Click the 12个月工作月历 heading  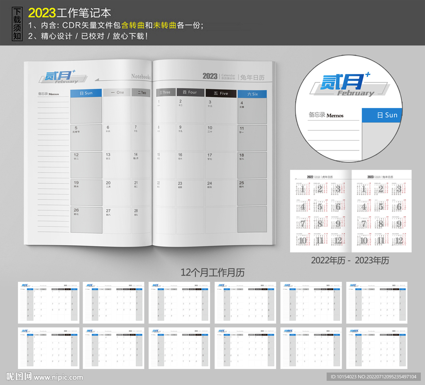(x=212, y=272)
